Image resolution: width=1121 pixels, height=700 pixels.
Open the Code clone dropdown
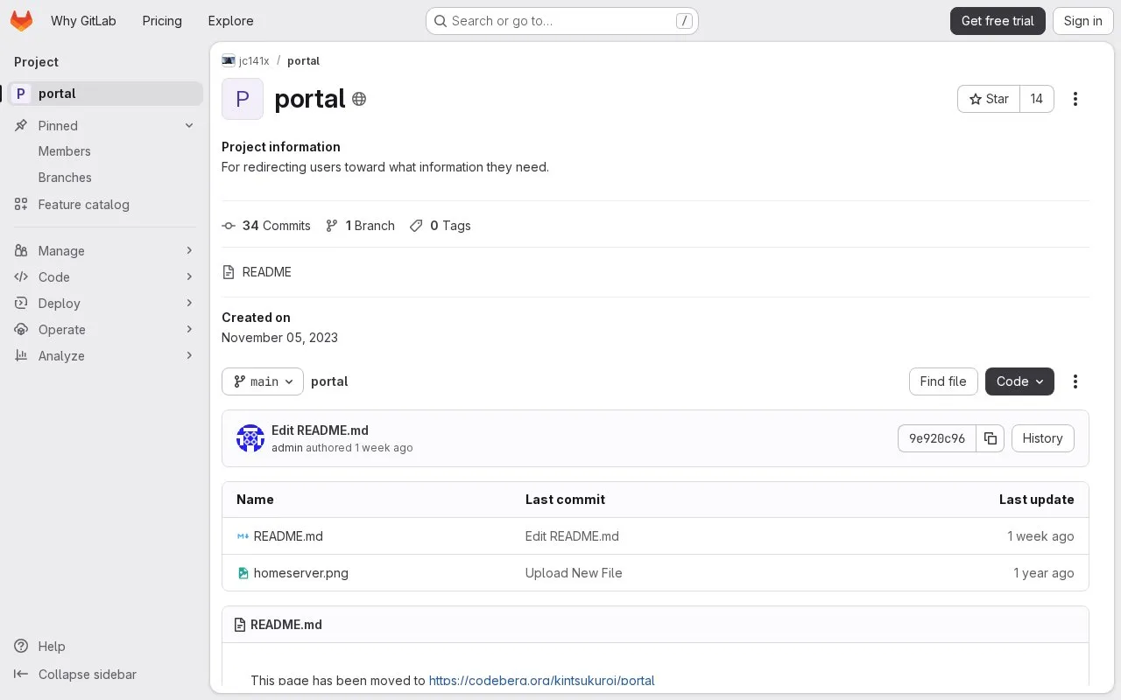[1019, 381]
